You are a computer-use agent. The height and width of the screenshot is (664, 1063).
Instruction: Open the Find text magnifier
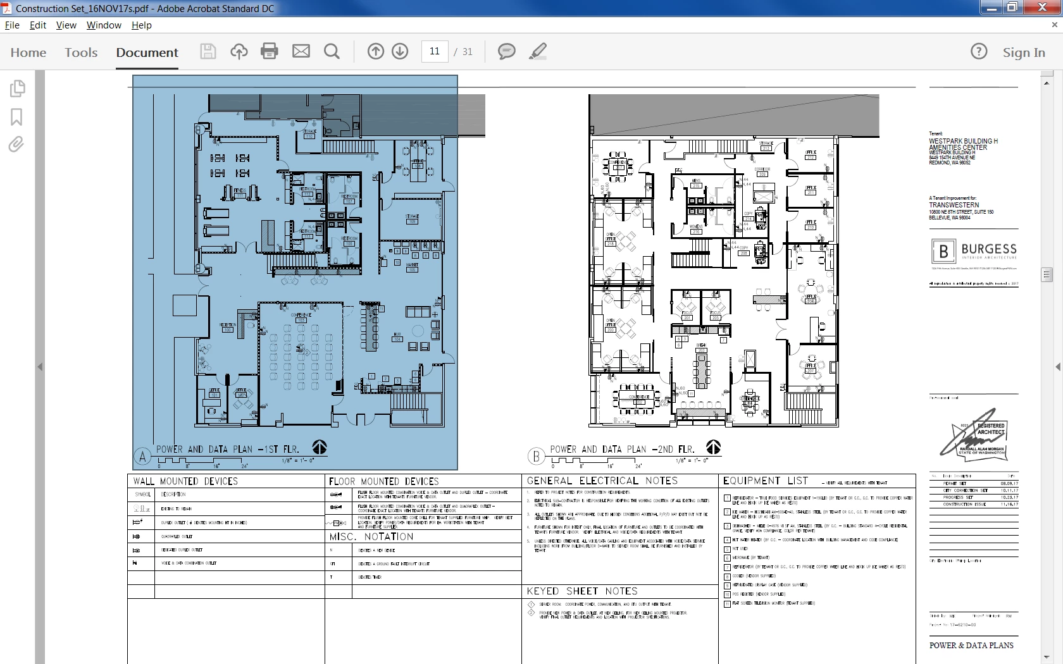pyautogui.click(x=332, y=52)
